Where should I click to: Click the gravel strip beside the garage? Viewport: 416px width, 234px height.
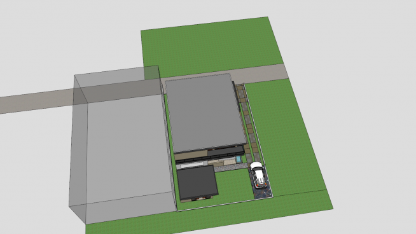pos(230,167)
